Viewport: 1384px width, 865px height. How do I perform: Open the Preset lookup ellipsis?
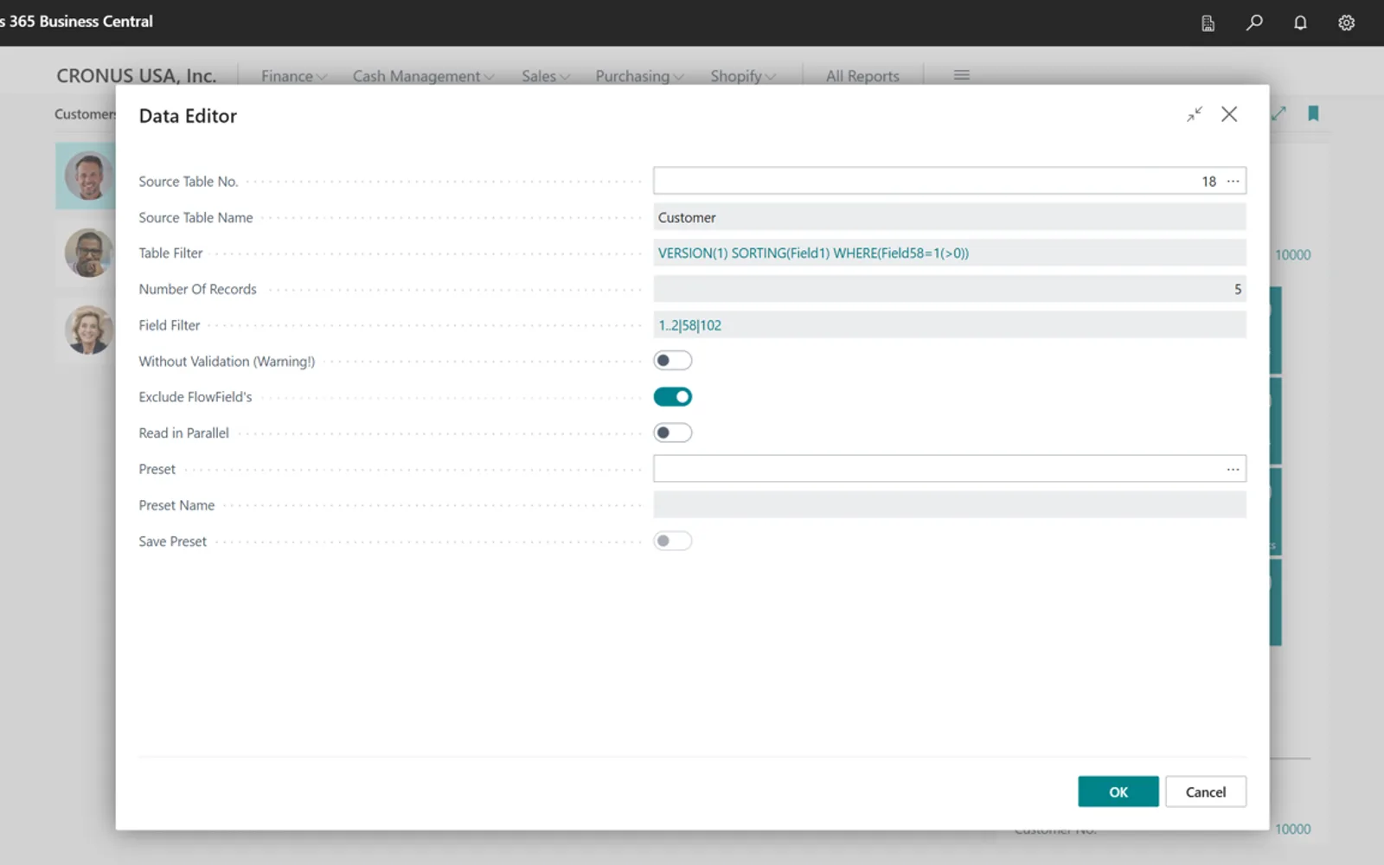pos(1233,469)
